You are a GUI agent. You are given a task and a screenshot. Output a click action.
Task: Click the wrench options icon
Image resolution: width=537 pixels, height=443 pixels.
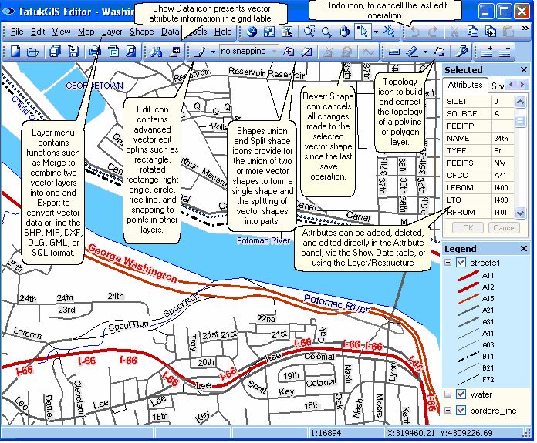pyautogui.click(x=461, y=52)
